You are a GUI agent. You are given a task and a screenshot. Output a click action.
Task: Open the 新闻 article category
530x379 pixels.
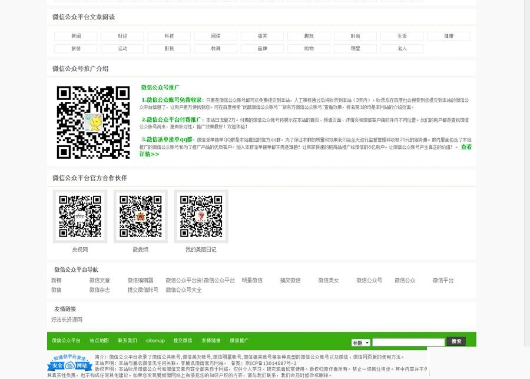[x=76, y=36]
